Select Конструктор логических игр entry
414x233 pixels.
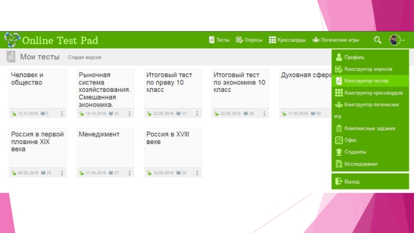coord(370,110)
